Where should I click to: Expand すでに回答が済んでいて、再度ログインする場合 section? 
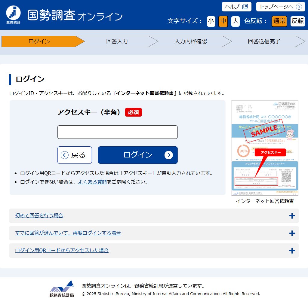coord(68,233)
